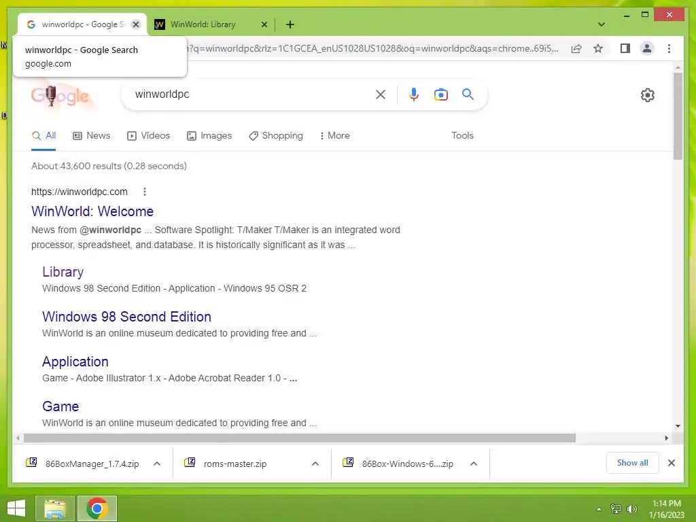Open the volume tray icon
Screen dimensions: 696x522
[632, 509]
